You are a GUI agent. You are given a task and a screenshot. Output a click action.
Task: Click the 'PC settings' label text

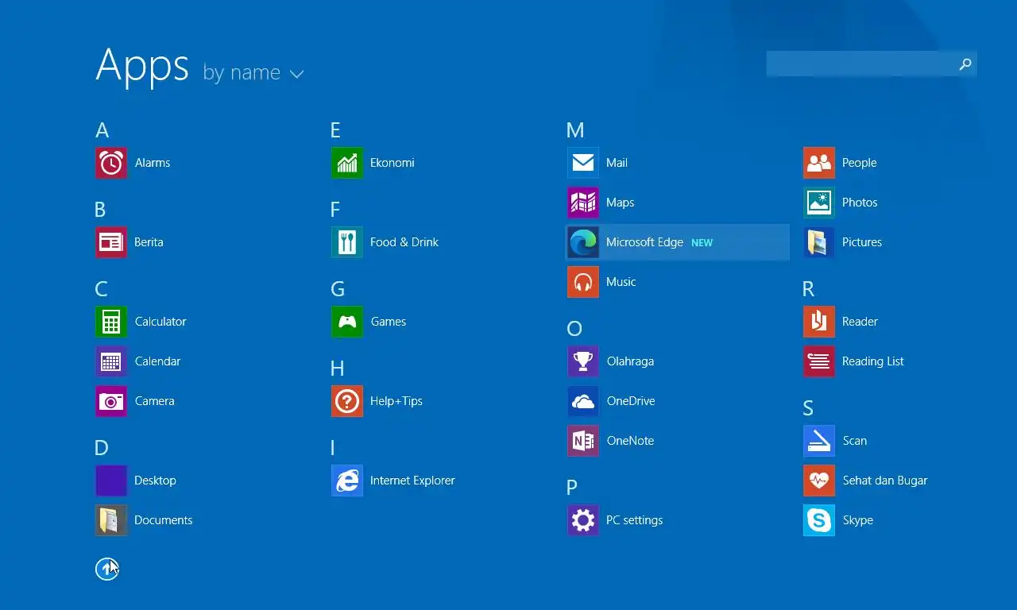(x=634, y=520)
